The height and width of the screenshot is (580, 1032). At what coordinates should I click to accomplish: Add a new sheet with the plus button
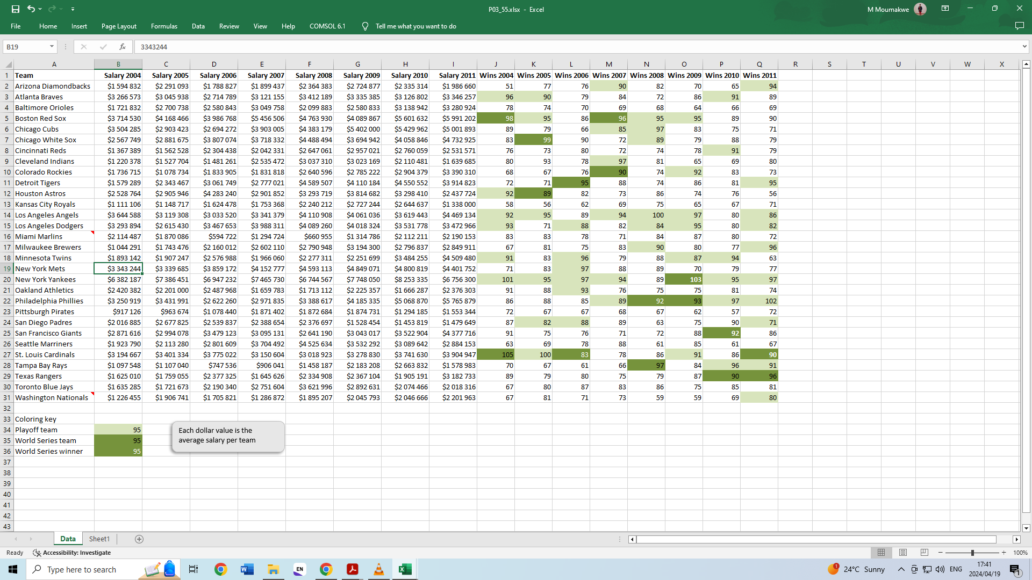click(139, 539)
